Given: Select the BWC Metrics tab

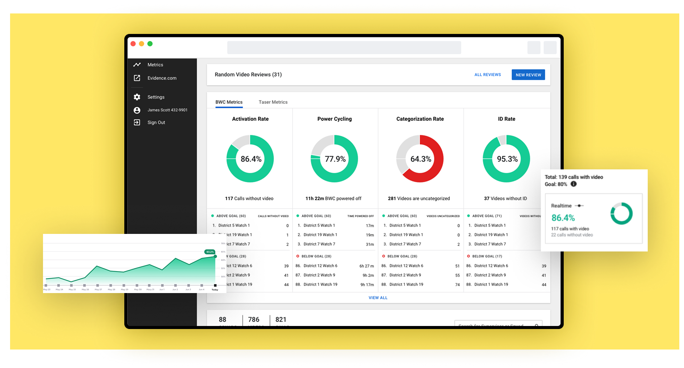Looking at the screenshot, I should (x=229, y=102).
